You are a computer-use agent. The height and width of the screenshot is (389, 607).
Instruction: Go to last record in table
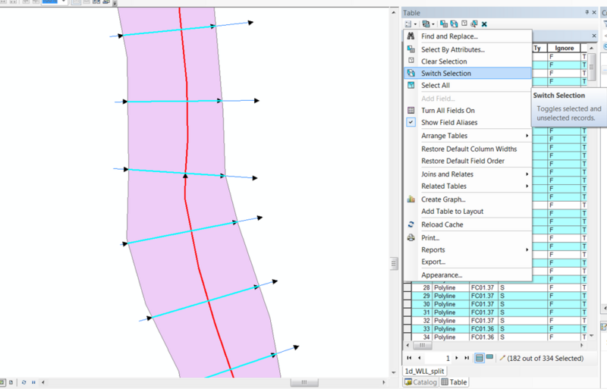point(466,357)
